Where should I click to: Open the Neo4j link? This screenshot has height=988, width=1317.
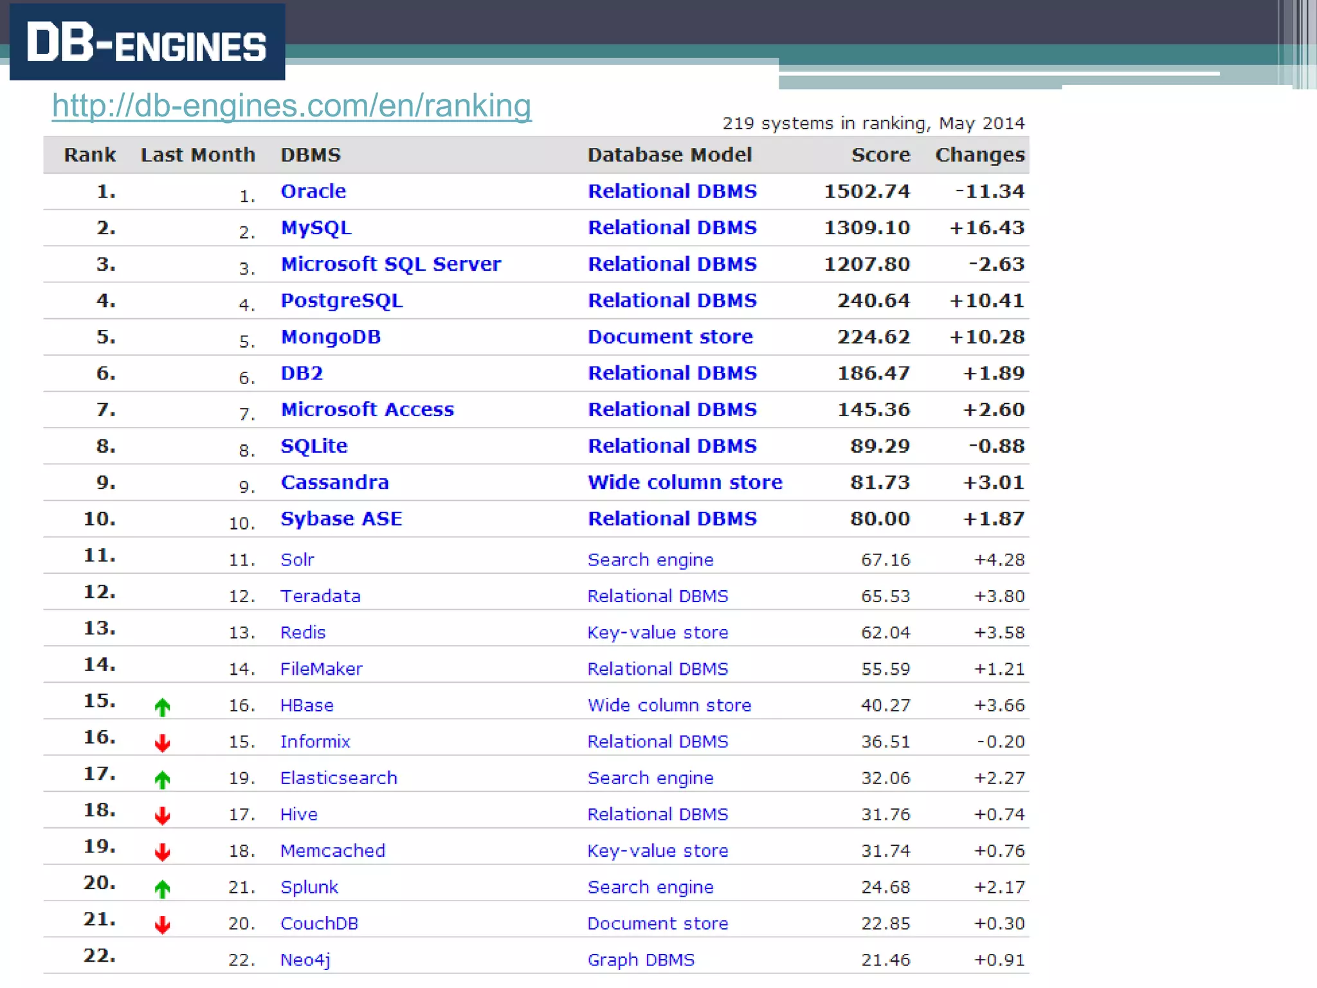[305, 960]
